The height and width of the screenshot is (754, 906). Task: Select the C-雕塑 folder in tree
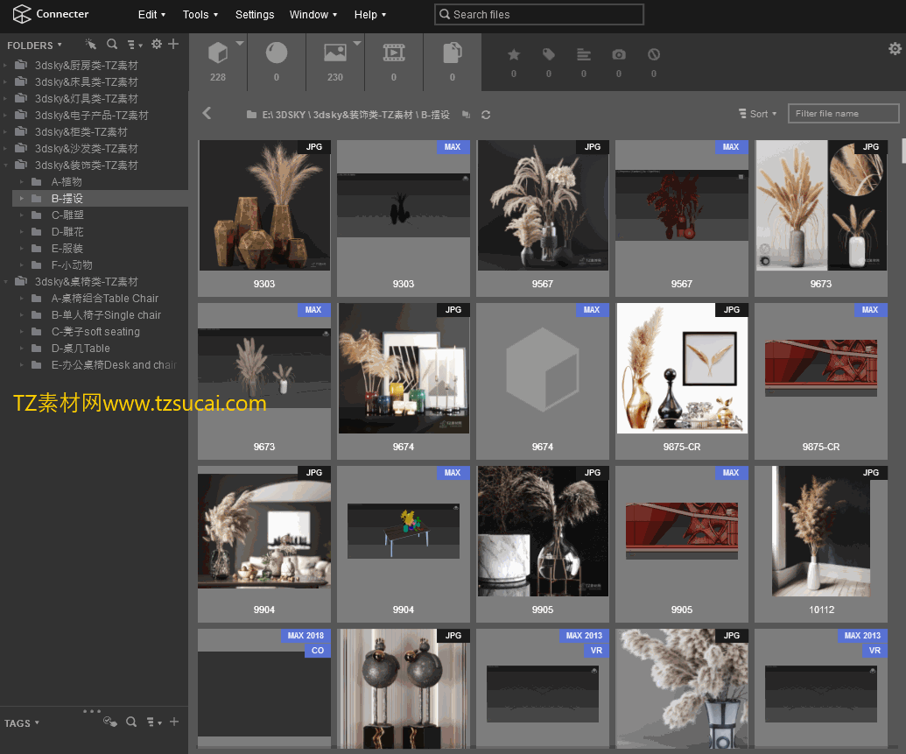click(67, 215)
